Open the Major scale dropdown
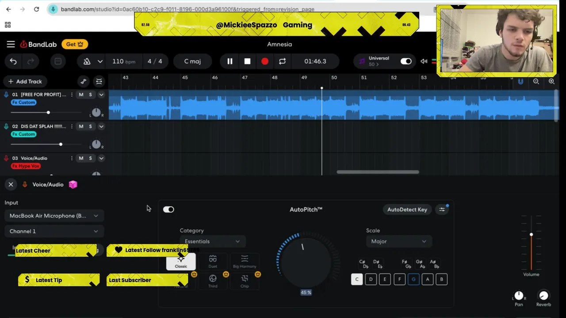 coord(398,241)
